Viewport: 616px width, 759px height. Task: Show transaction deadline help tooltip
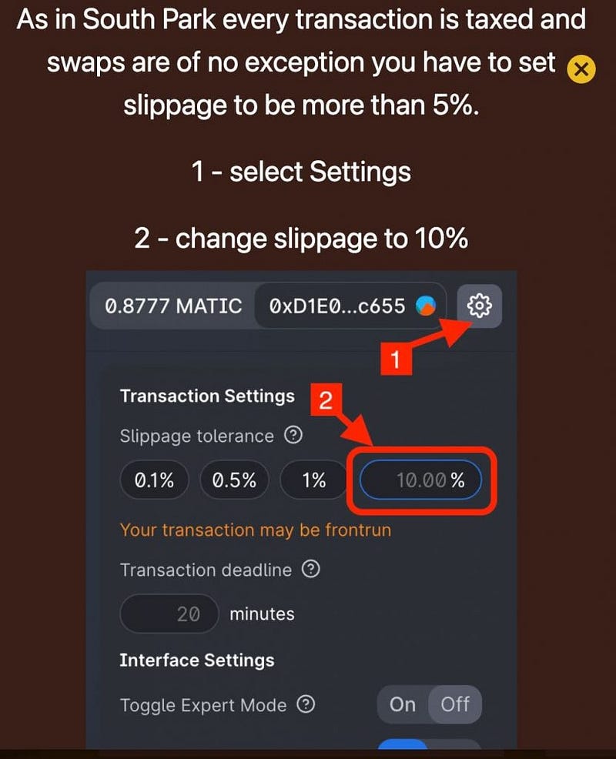point(311,569)
